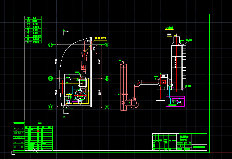
Task: Select the magenta pit rectangle outline
Action: [x=175, y=101]
